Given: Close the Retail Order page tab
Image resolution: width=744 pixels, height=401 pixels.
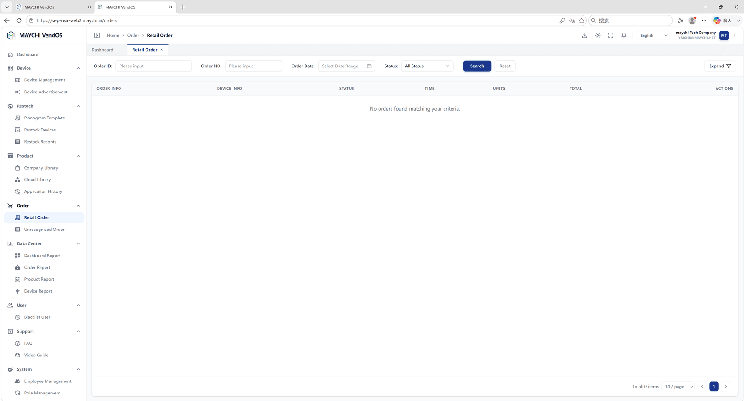Looking at the screenshot, I should click(162, 50).
